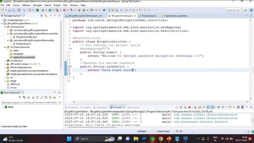Maximize the Package Explorer view
The height and width of the screenshot is (143, 254).
(59, 15)
